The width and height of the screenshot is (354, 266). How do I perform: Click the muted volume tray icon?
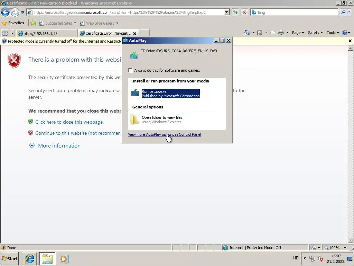point(320,259)
